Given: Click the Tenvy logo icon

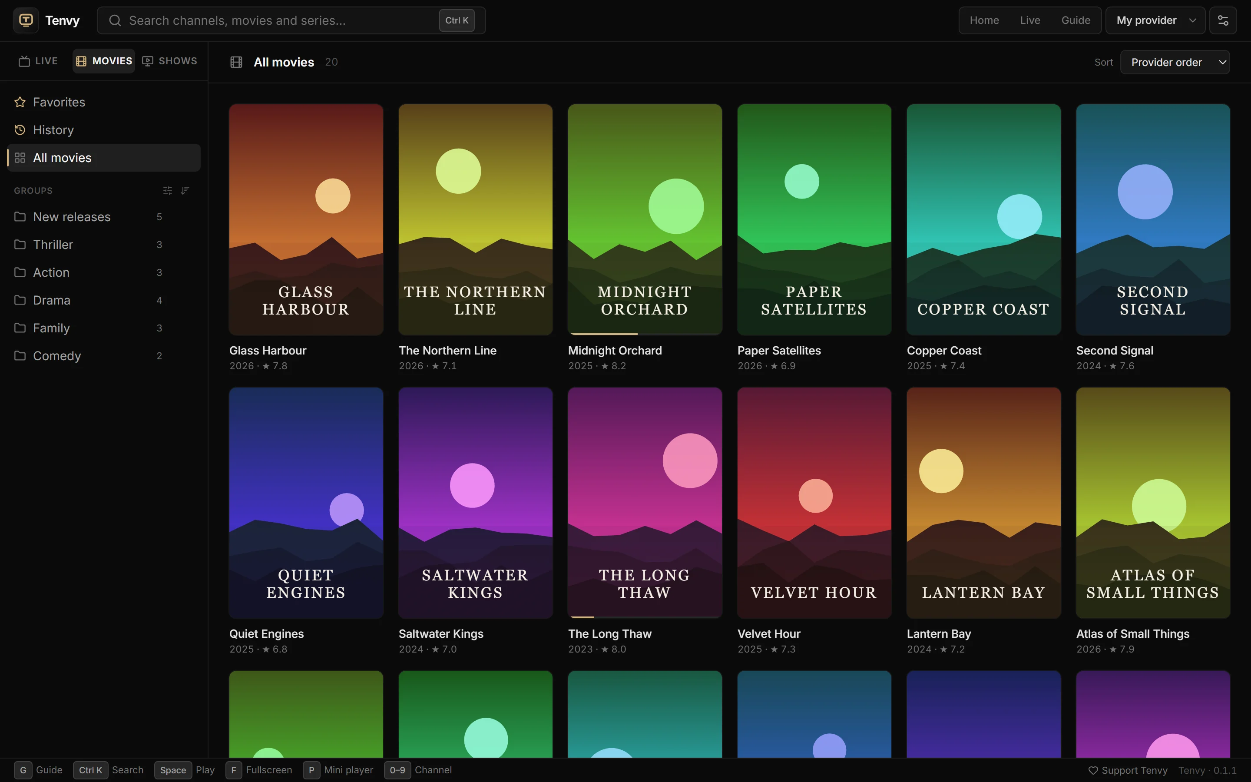Looking at the screenshot, I should pyautogui.click(x=26, y=20).
